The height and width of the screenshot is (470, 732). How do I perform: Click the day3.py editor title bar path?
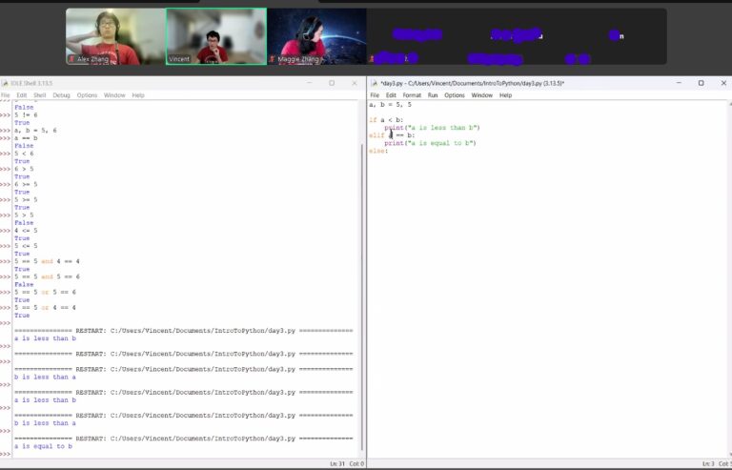click(x=473, y=83)
